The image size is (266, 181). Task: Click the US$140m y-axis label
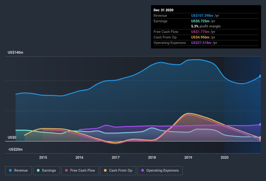[x=16, y=52]
